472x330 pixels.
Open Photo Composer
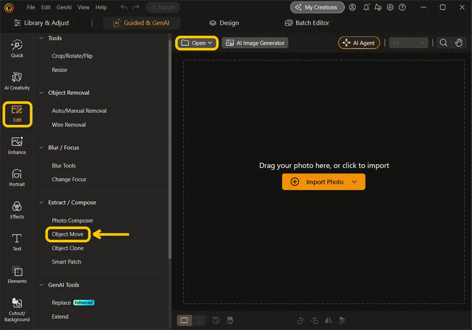coord(73,221)
